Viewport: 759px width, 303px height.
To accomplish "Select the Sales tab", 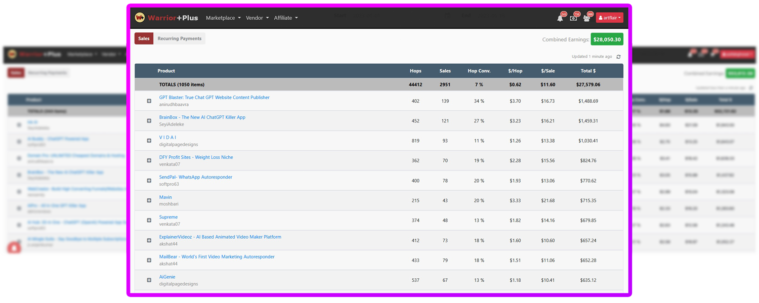I will (144, 38).
